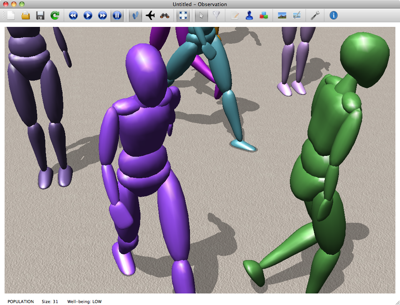Open the notepad edit icon
Image resolution: width=400 pixels, height=305 pixels.
[x=235, y=15]
